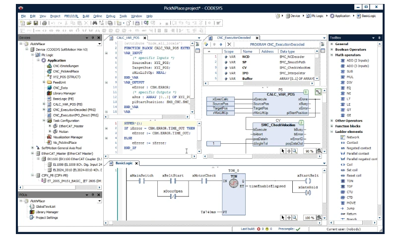Save the project with the floppy icon
This screenshot has height=238, width=397.
36,23
